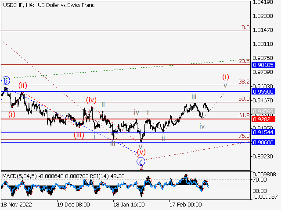Click the red (v) wave label

141,152
